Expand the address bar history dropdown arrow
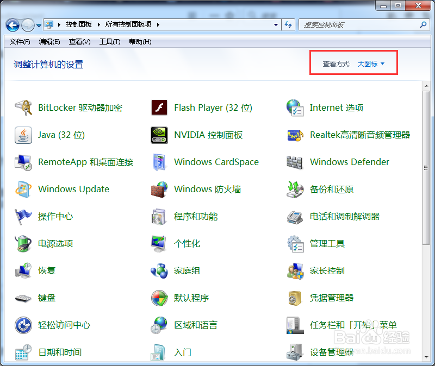 276,24
